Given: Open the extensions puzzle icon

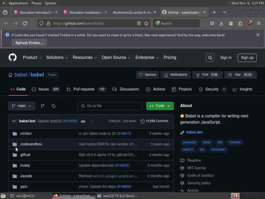Looking at the screenshot, I should 240,23.
